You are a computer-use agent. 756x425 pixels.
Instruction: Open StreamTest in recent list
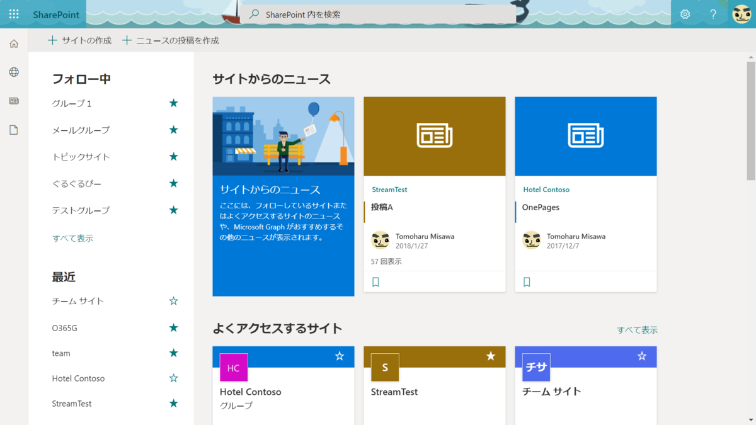72,404
